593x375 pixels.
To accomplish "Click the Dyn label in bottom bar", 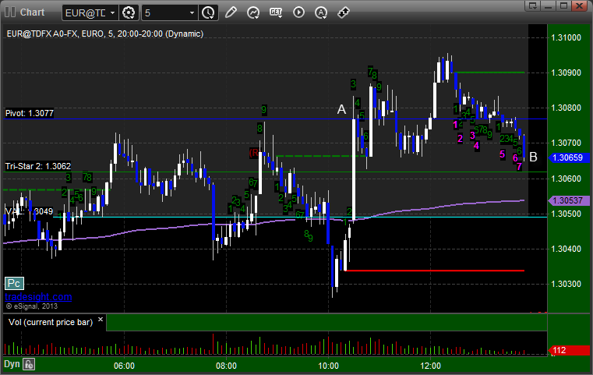I will tap(12, 364).
